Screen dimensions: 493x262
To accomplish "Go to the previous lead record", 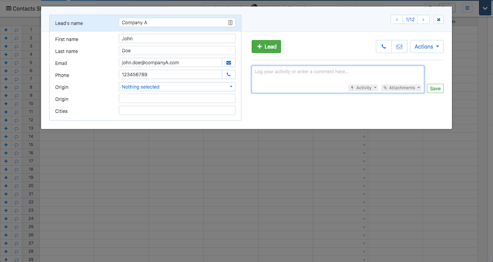I will tap(397, 19).
